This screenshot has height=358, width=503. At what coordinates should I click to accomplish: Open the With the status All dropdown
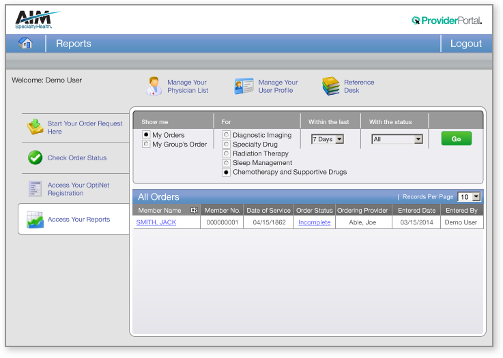point(397,139)
